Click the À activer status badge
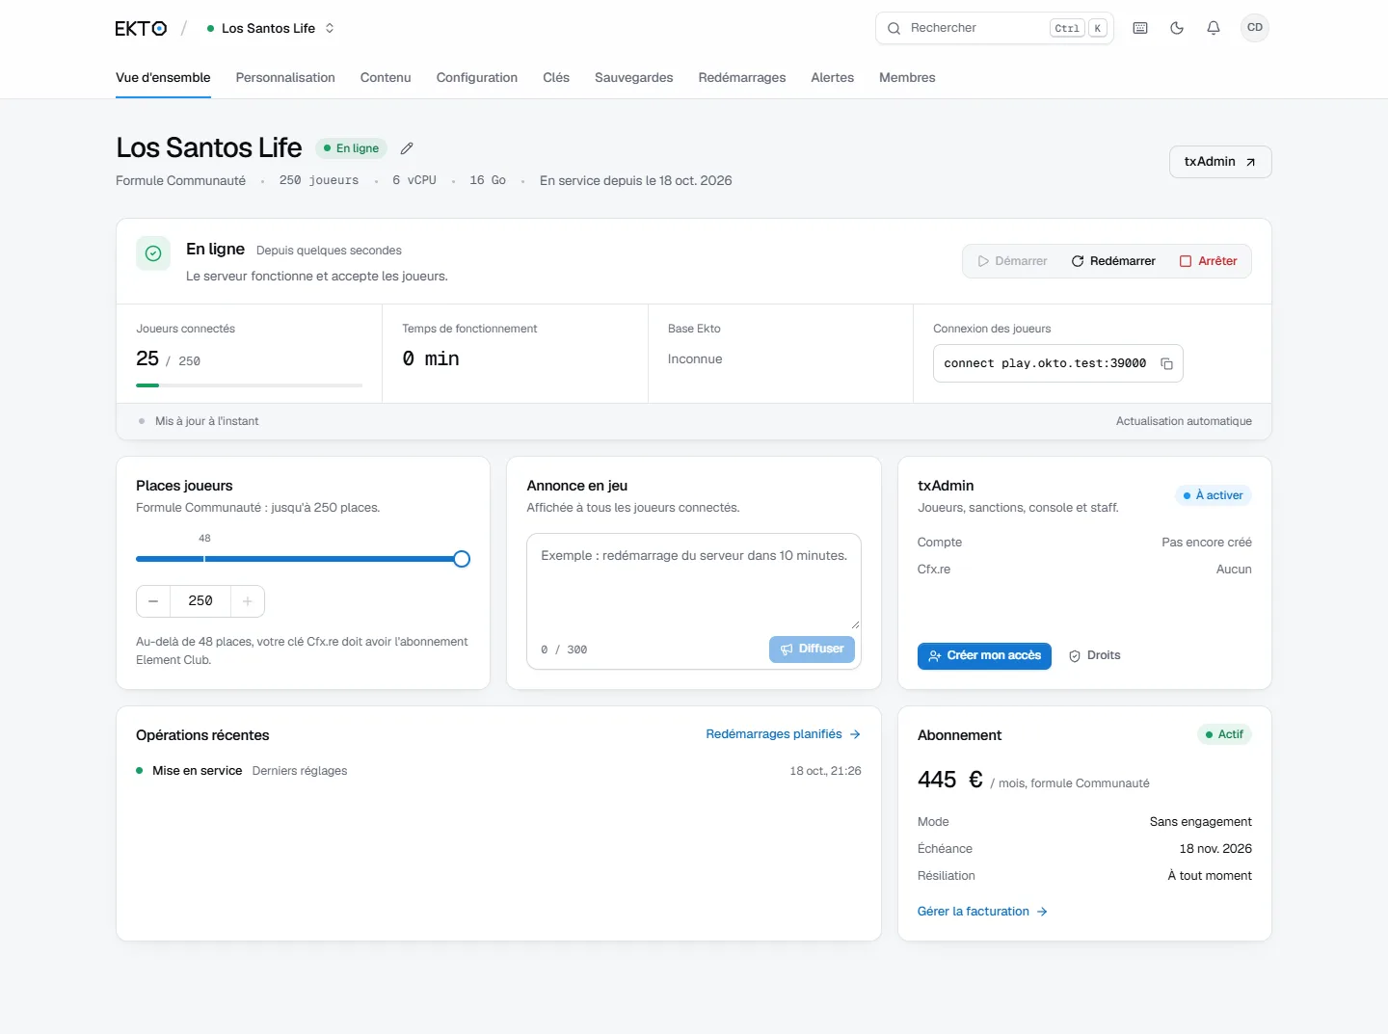Screen dimensions: 1388x1034 point(1214,495)
